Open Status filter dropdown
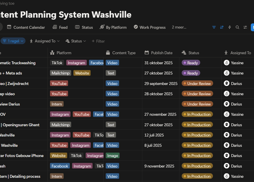The width and height of the screenshot is (254, 182). (x=76, y=41)
